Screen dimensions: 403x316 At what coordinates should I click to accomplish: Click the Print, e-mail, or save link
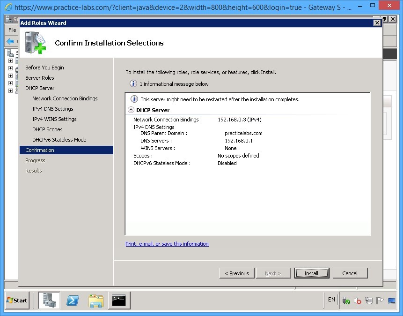coord(167,244)
